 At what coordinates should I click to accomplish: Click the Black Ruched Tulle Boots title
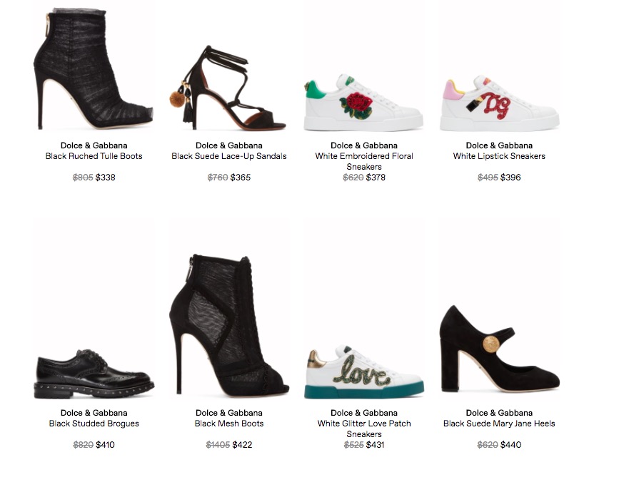(x=94, y=156)
